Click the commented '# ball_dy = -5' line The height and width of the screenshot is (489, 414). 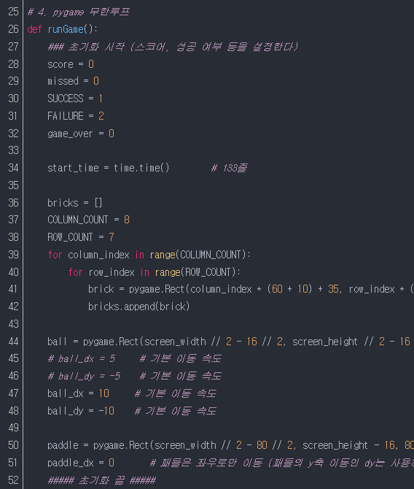point(84,376)
